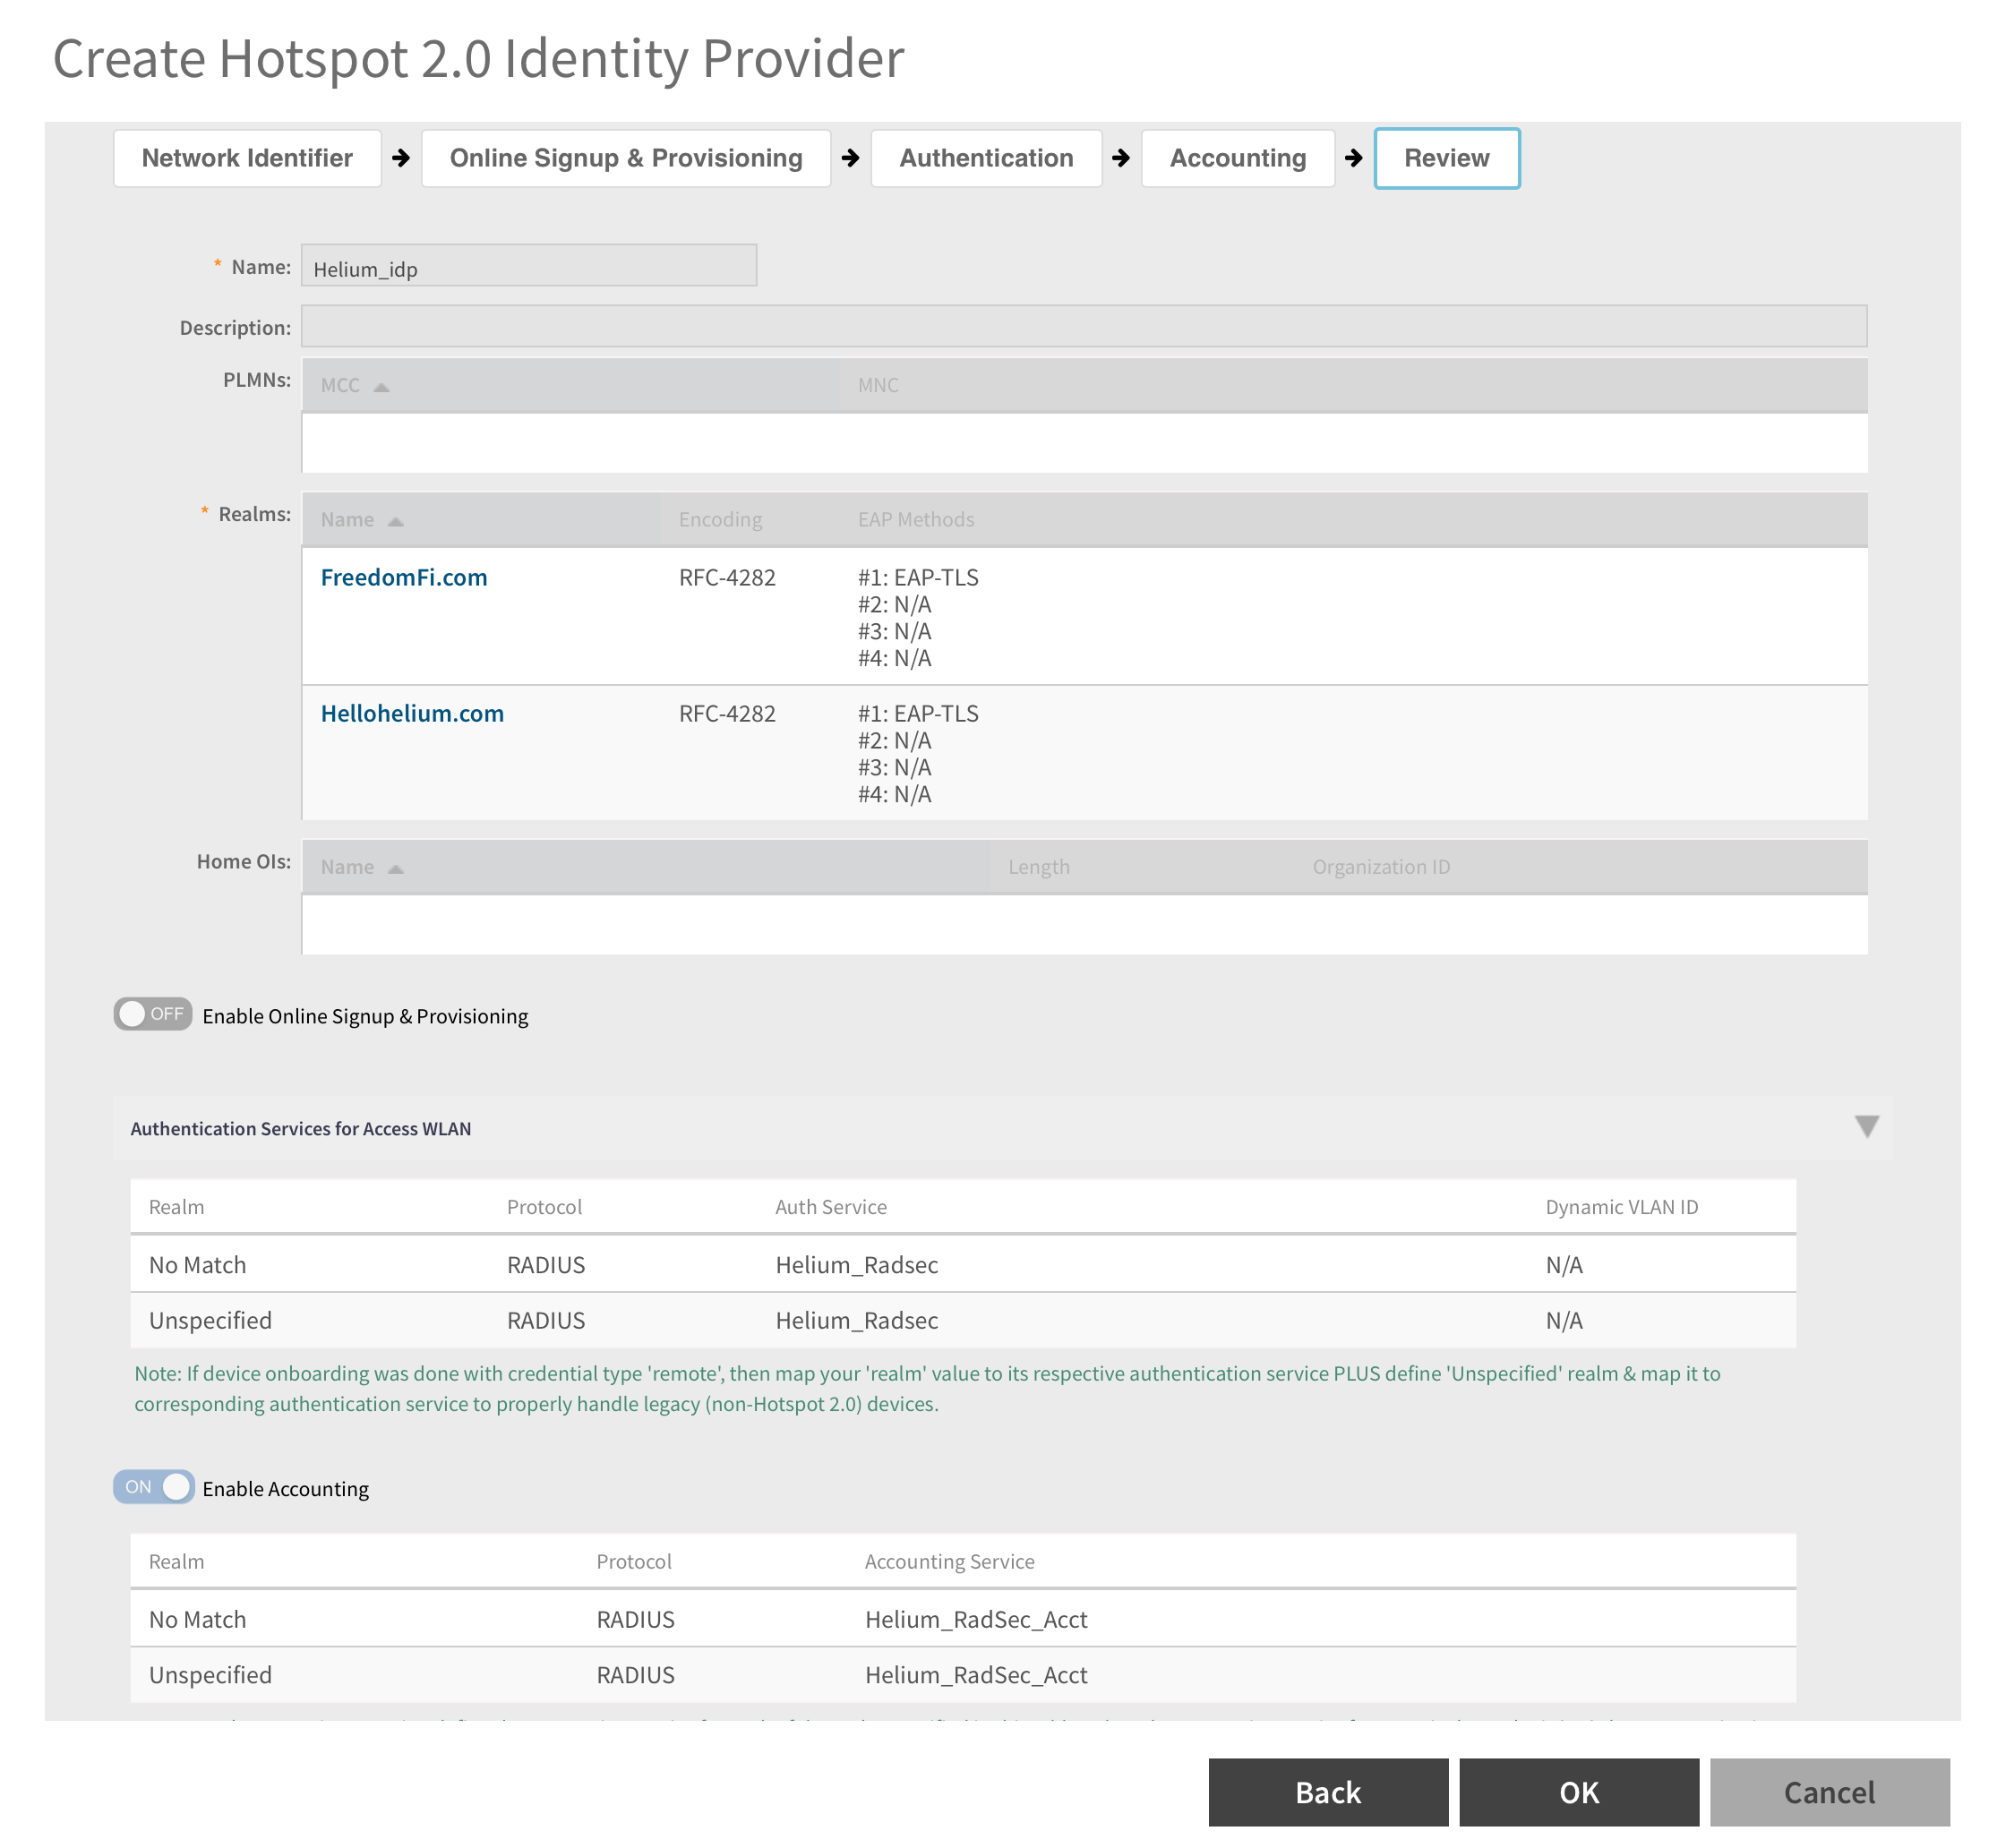Image resolution: width=1997 pixels, height=1848 pixels.
Task: Open Hellohelium.com realm link
Action: [x=412, y=713]
